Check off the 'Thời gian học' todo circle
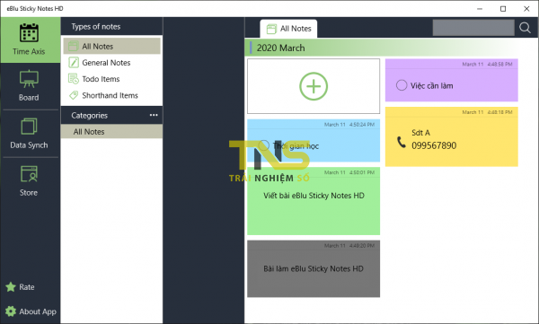This screenshot has height=324, width=539. click(263, 145)
